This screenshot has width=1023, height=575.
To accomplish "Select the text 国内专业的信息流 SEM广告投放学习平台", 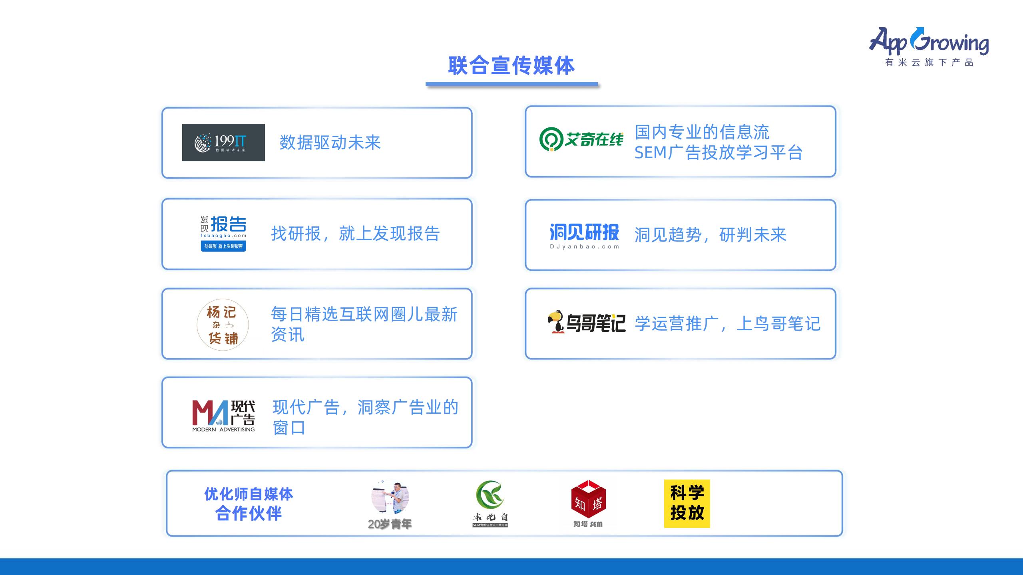I will tap(718, 142).
